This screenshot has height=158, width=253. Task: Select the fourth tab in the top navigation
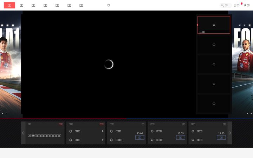click(x=45, y=5)
